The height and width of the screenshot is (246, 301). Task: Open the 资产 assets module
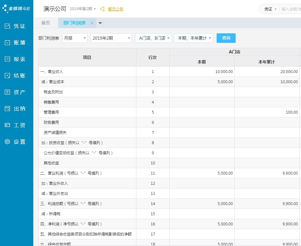[16, 92]
